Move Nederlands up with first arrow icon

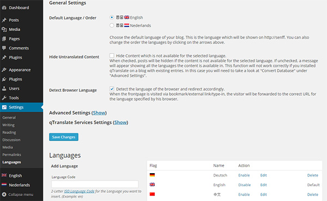118,26
